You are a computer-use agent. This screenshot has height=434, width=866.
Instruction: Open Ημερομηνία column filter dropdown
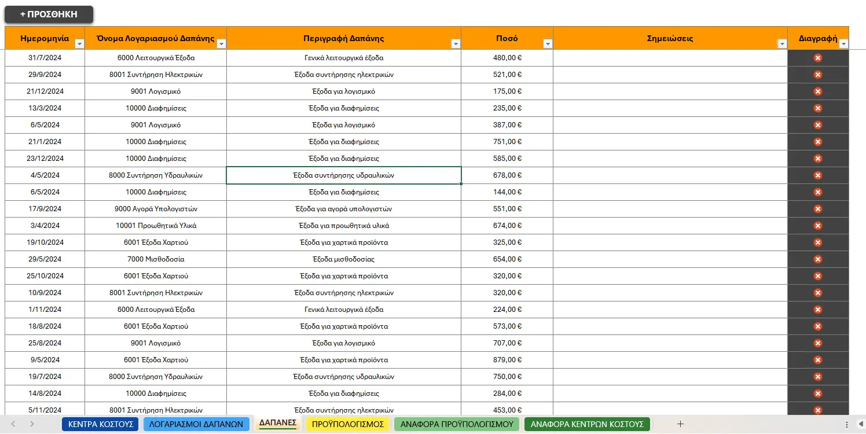pos(80,44)
